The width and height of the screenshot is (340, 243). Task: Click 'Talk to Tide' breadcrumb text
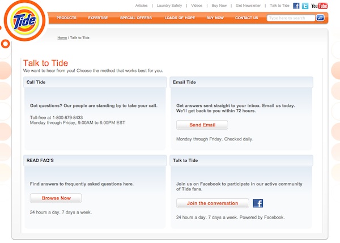79,38
